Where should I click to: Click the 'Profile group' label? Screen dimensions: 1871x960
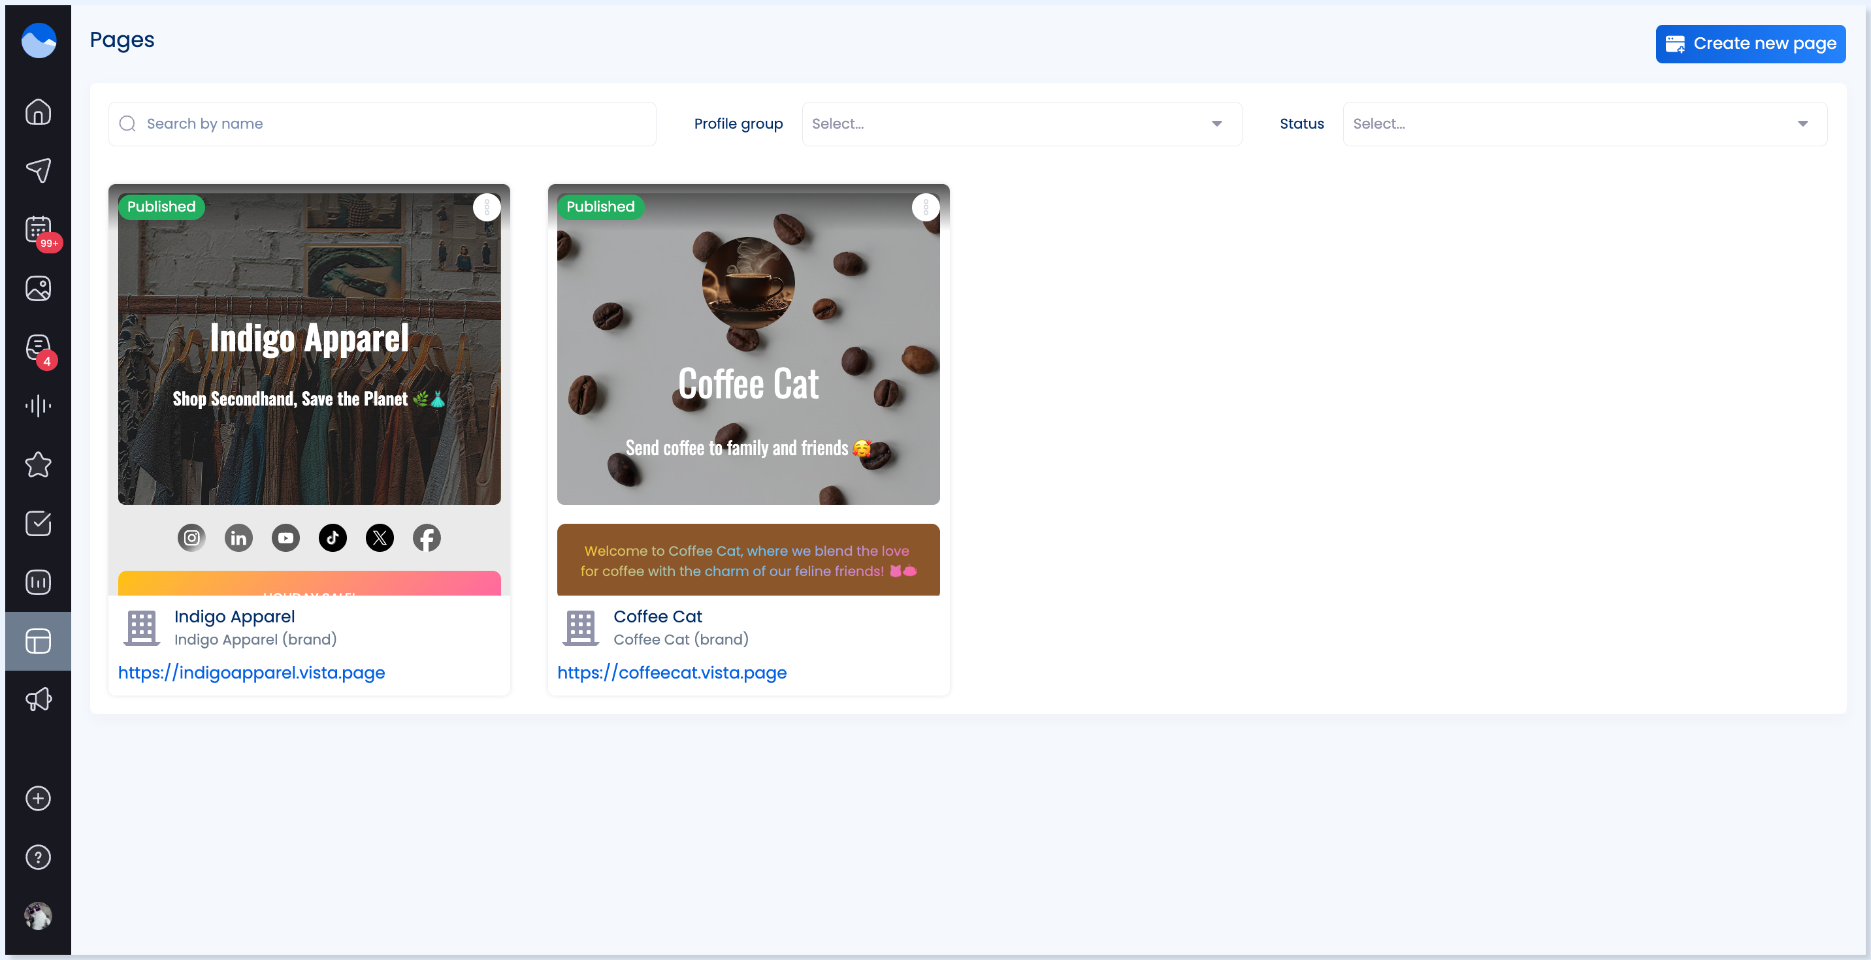pos(739,123)
